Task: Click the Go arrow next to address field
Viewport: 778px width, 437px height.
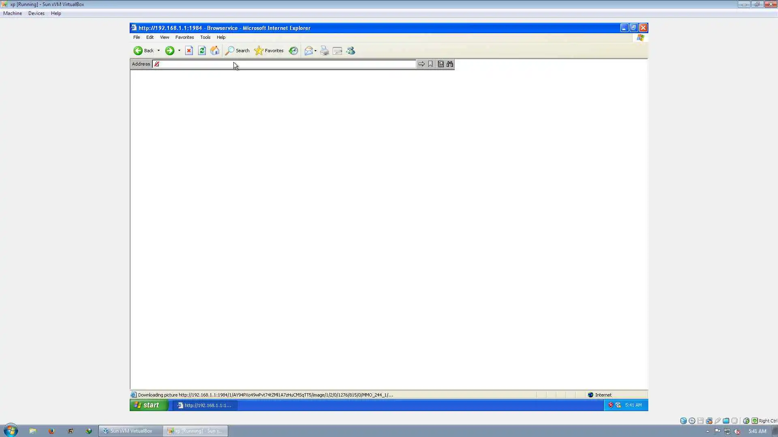Action: [x=421, y=64]
